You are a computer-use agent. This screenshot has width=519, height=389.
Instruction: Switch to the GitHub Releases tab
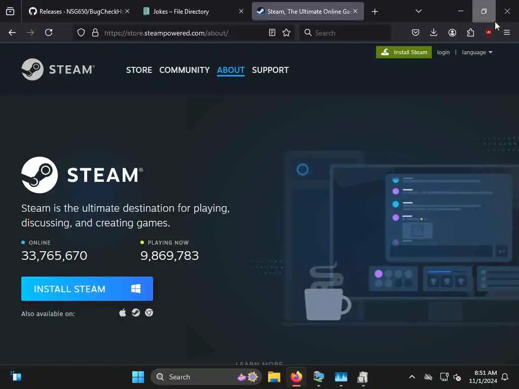point(79,12)
